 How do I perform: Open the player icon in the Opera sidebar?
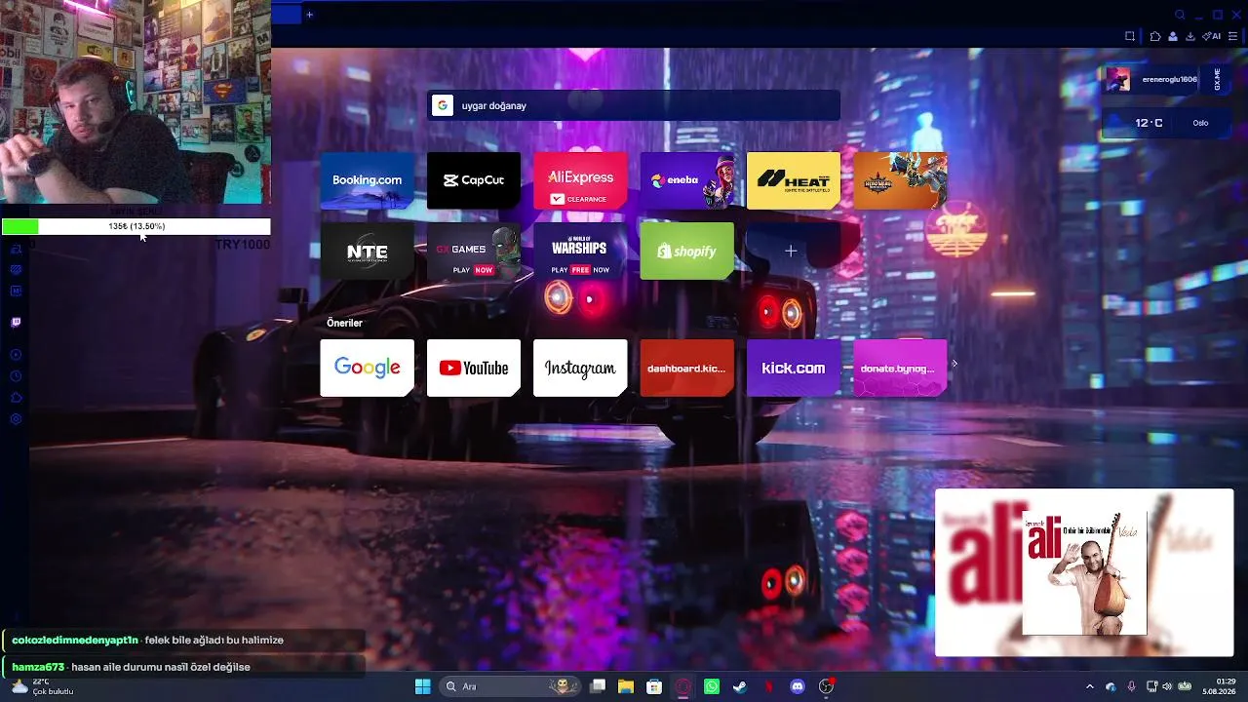tap(16, 355)
